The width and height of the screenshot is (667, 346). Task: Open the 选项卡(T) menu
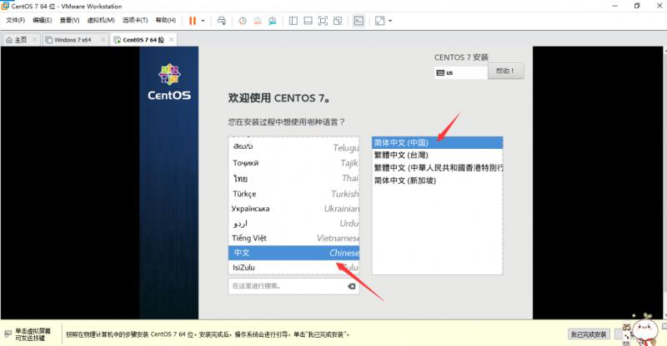click(x=135, y=20)
